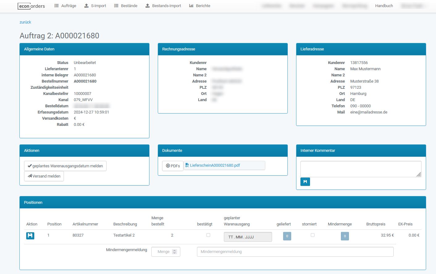Click the Allgemeine Daten panel header
This screenshot has height=274, width=436.
(84, 49)
